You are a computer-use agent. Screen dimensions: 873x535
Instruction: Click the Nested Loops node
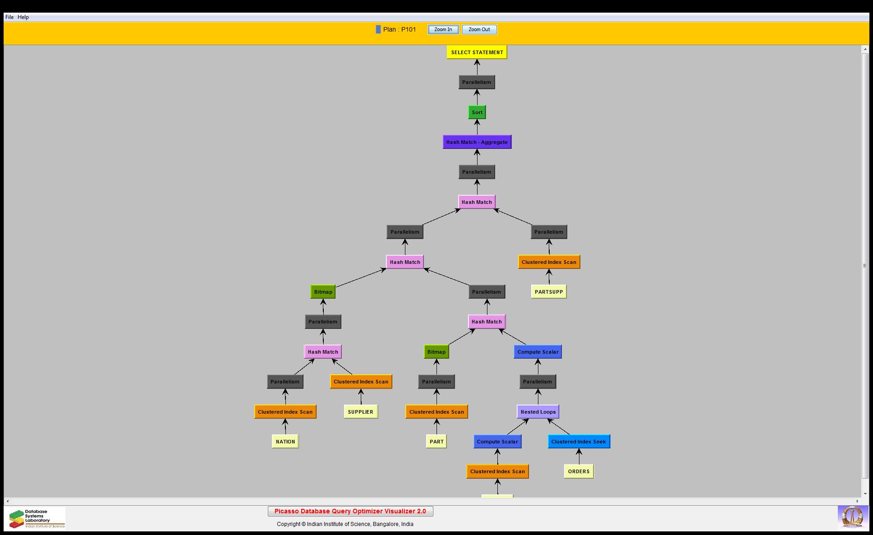(x=538, y=412)
